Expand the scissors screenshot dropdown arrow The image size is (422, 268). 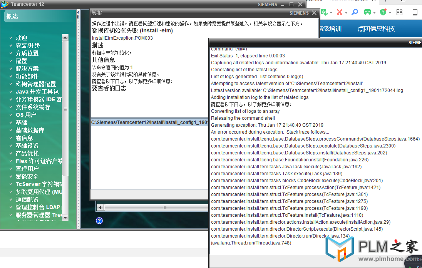[x=346, y=13]
